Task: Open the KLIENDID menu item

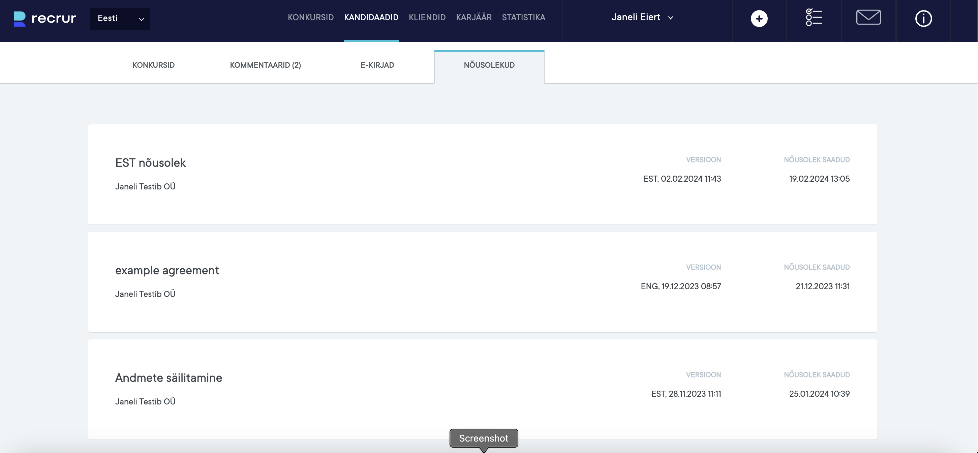Action: 427,18
